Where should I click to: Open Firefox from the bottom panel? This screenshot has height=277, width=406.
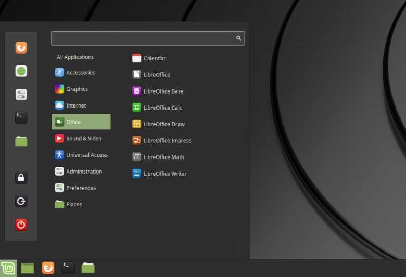point(48,268)
